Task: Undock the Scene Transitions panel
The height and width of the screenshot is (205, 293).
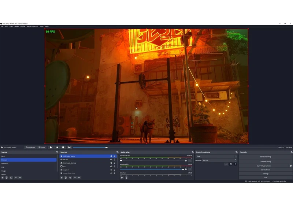Action: click(x=236, y=152)
